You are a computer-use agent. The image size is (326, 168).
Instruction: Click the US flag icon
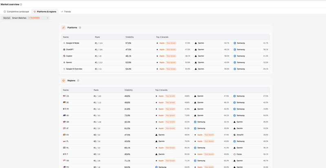tap(64, 96)
